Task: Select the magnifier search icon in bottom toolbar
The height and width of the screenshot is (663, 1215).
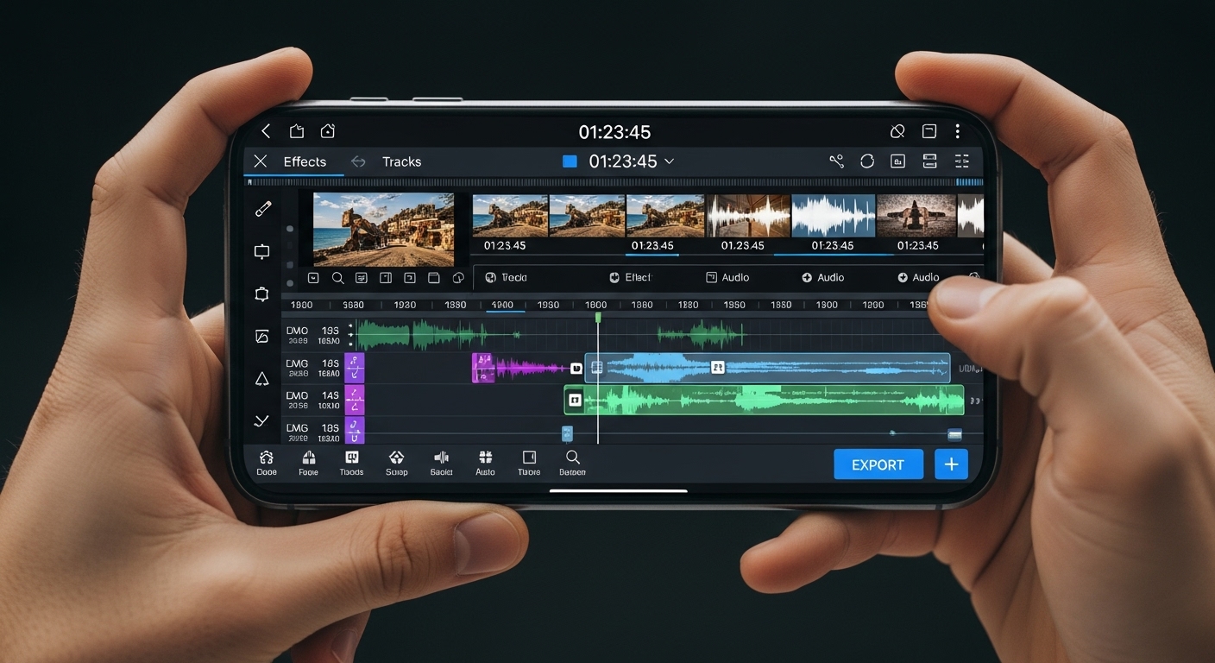Action: coord(572,458)
